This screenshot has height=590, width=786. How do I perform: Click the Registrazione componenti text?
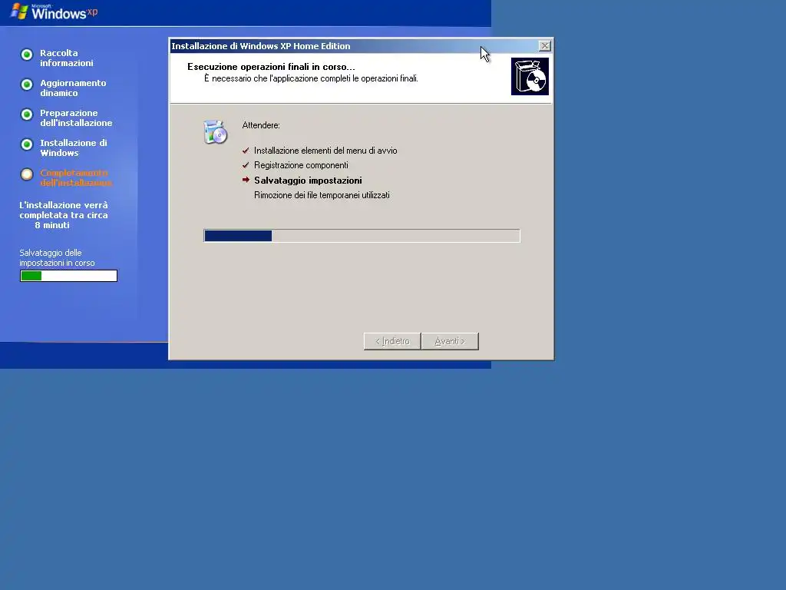tap(301, 165)
